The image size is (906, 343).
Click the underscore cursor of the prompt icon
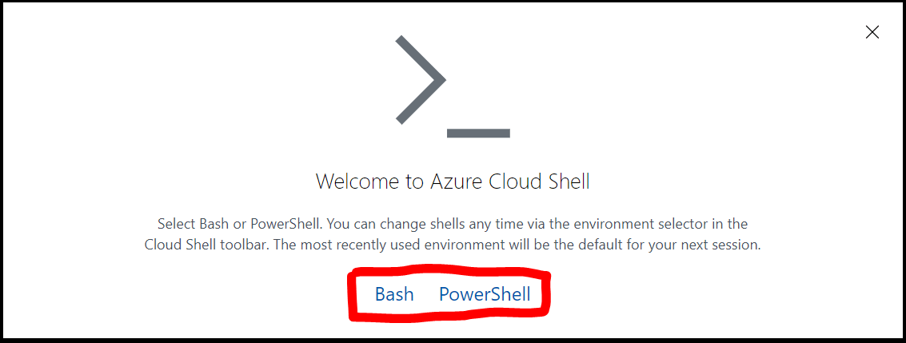pos(478,133)
